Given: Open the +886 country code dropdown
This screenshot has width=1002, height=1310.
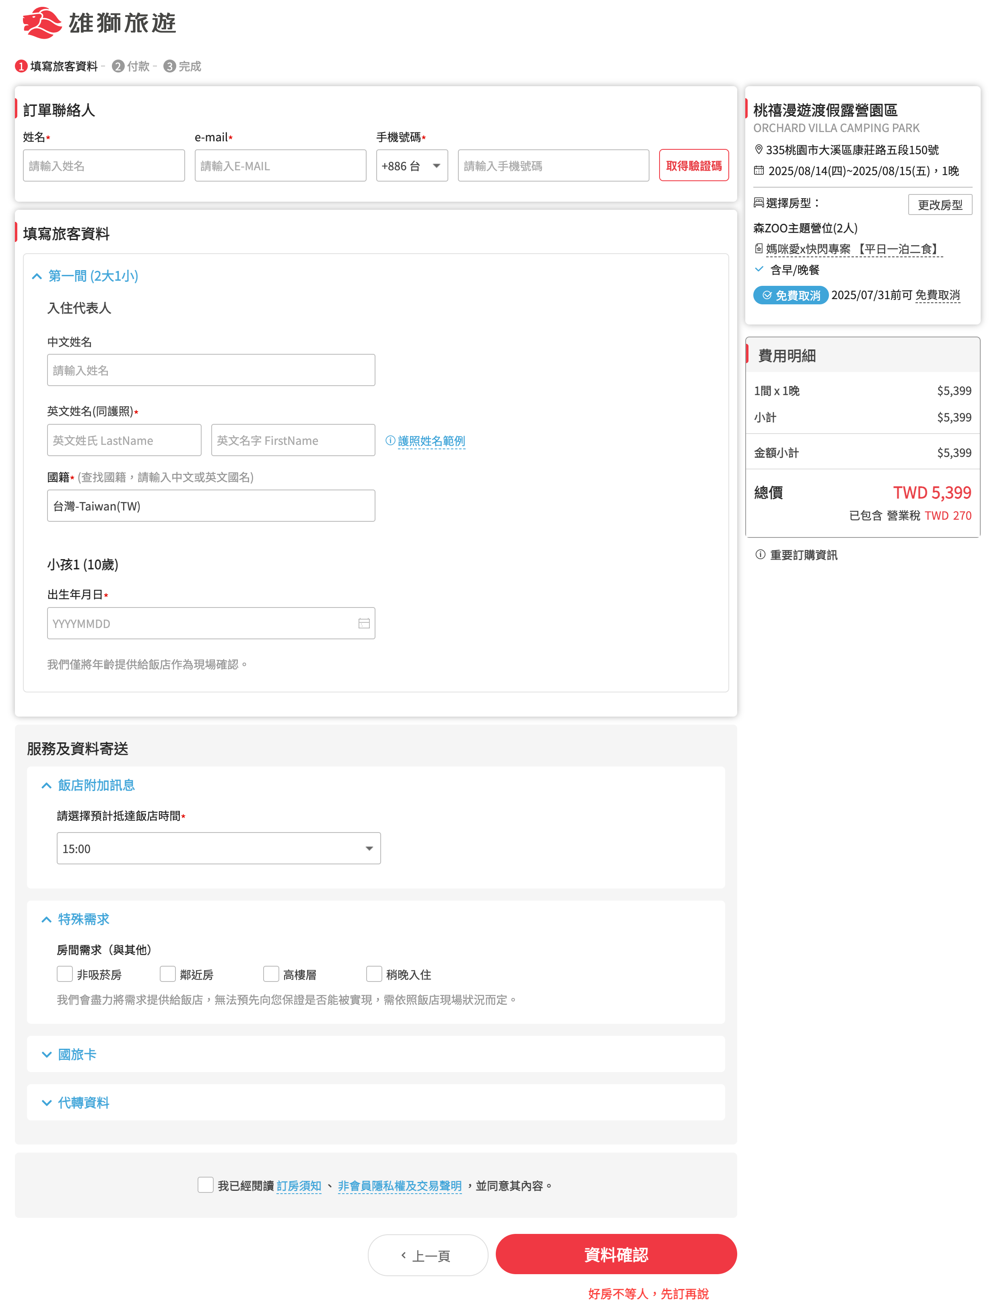Looking at the screenshot, I should click(412, 166).
